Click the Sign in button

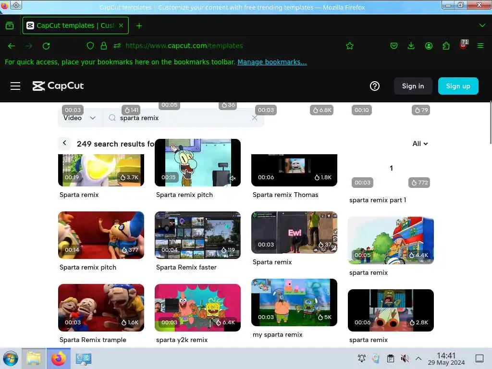pyautogui.click(x=413, y=86)
